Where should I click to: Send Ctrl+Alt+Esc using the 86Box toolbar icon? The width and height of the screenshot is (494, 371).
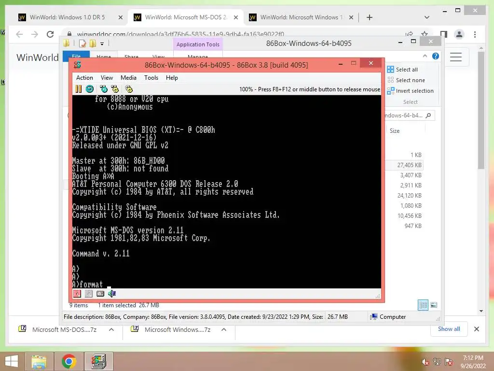(115, 89)
